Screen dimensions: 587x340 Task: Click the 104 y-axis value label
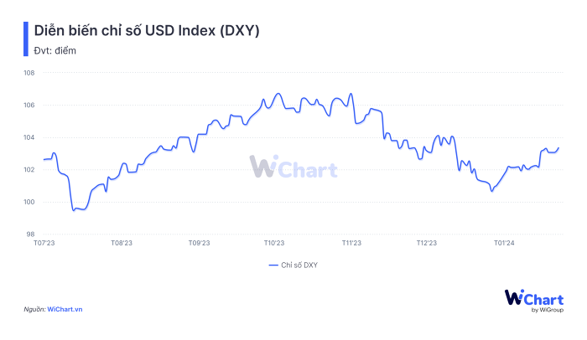point(29,137)
